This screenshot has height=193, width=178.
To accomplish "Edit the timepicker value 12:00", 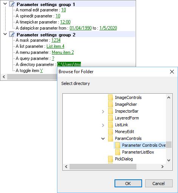I will pyautogui.click(x=65, y=22).
